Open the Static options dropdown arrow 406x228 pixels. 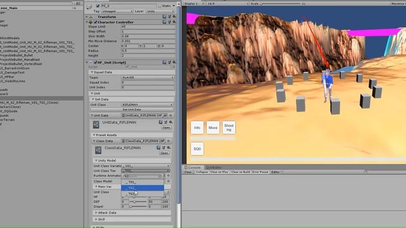pyautogui.click(x=173, y=6)
